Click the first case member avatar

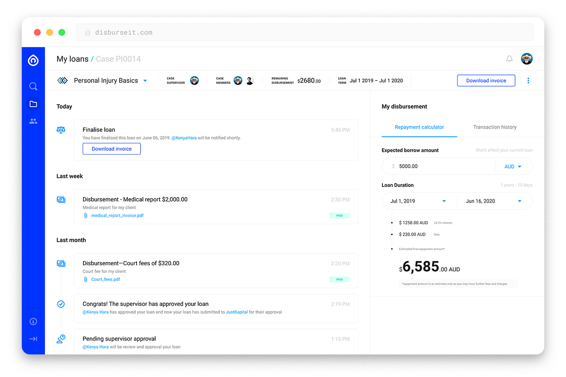pos(238,81)
